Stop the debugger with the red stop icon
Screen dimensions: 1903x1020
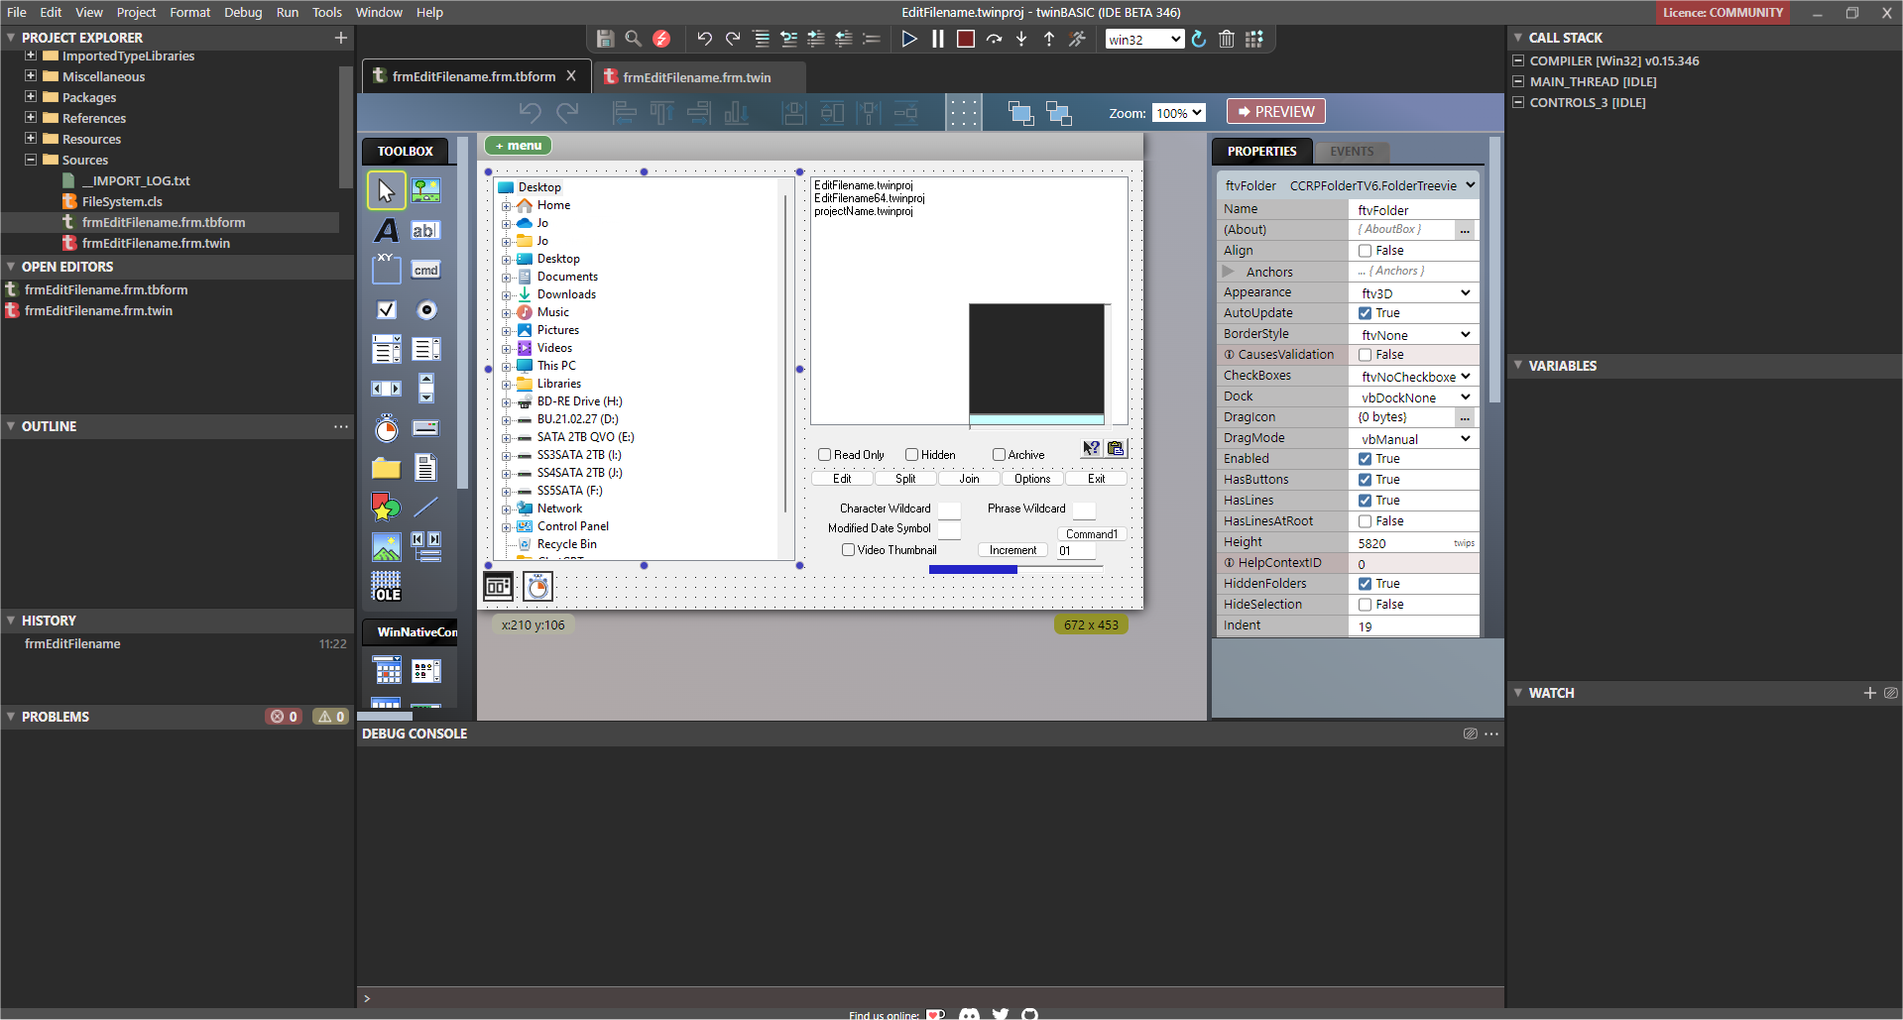click(x=964, y=39)
